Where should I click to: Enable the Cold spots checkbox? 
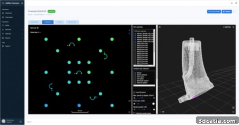[x=135, y=77]
